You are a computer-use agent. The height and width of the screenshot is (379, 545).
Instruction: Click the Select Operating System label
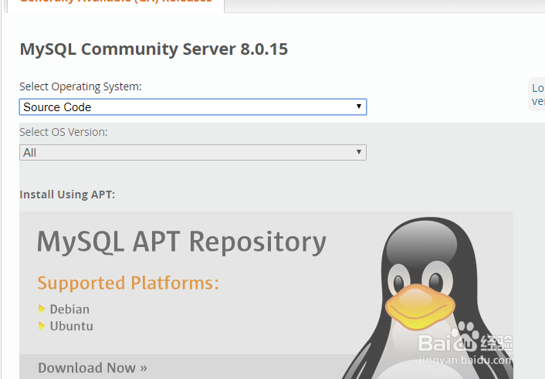[80, 86]
